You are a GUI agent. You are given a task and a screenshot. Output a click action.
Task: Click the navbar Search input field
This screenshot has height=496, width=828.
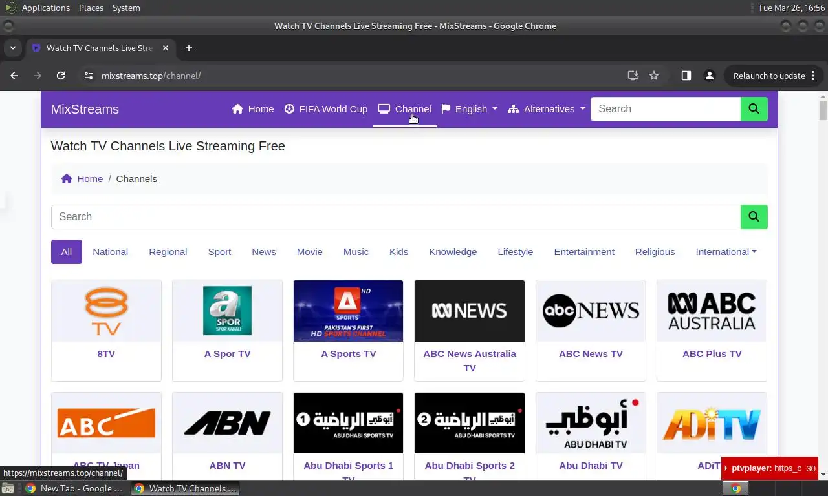click(x=666, y=109)
